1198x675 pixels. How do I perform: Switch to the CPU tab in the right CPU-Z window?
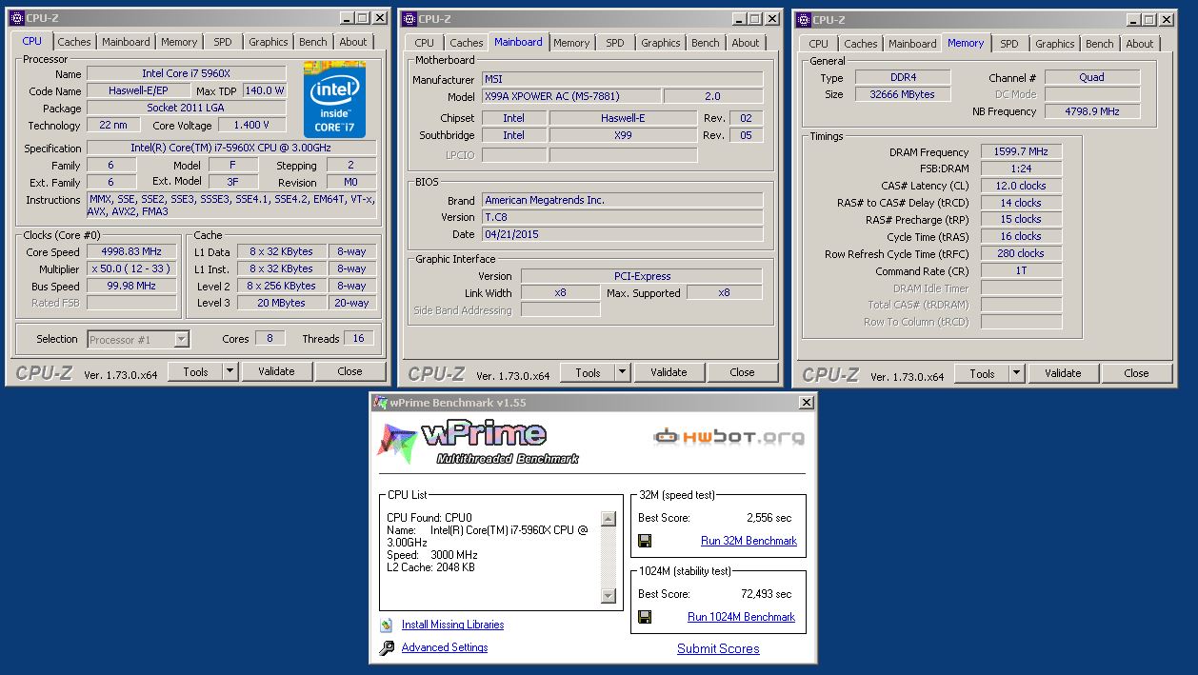pos(818,44)
